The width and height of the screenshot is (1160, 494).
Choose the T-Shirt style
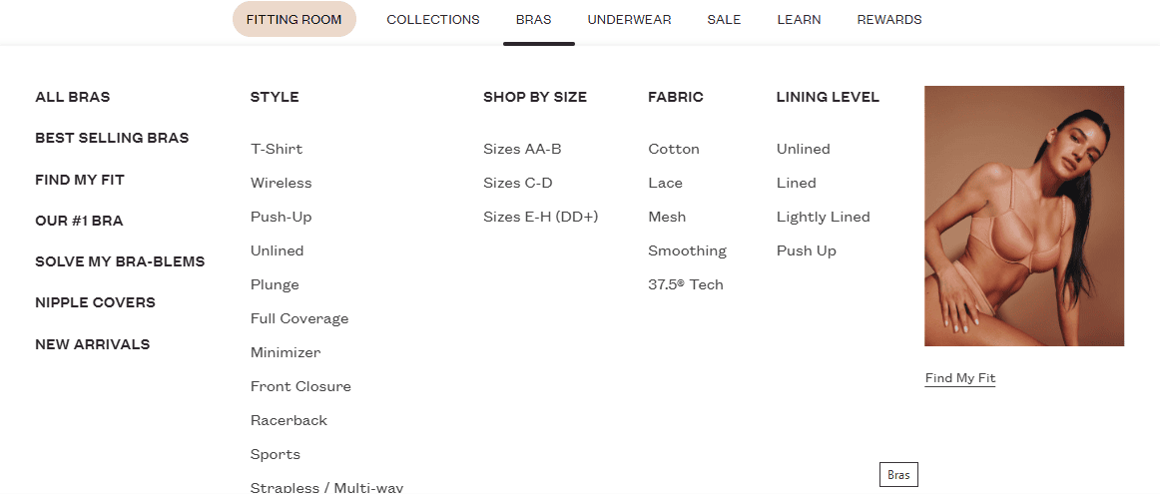(277, 149)
